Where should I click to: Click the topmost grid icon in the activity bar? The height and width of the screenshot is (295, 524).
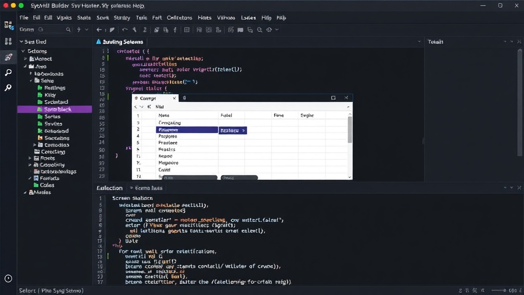click(x=9, y=26)
